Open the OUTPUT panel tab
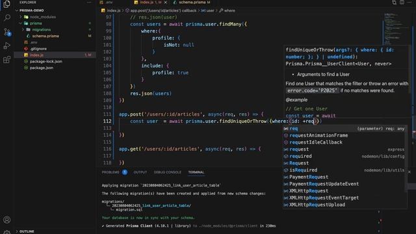 (x=140, y=172)
